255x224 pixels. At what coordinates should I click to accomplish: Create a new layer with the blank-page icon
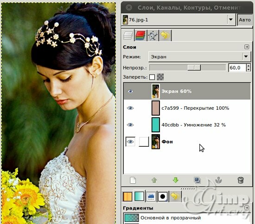(133, 180)
